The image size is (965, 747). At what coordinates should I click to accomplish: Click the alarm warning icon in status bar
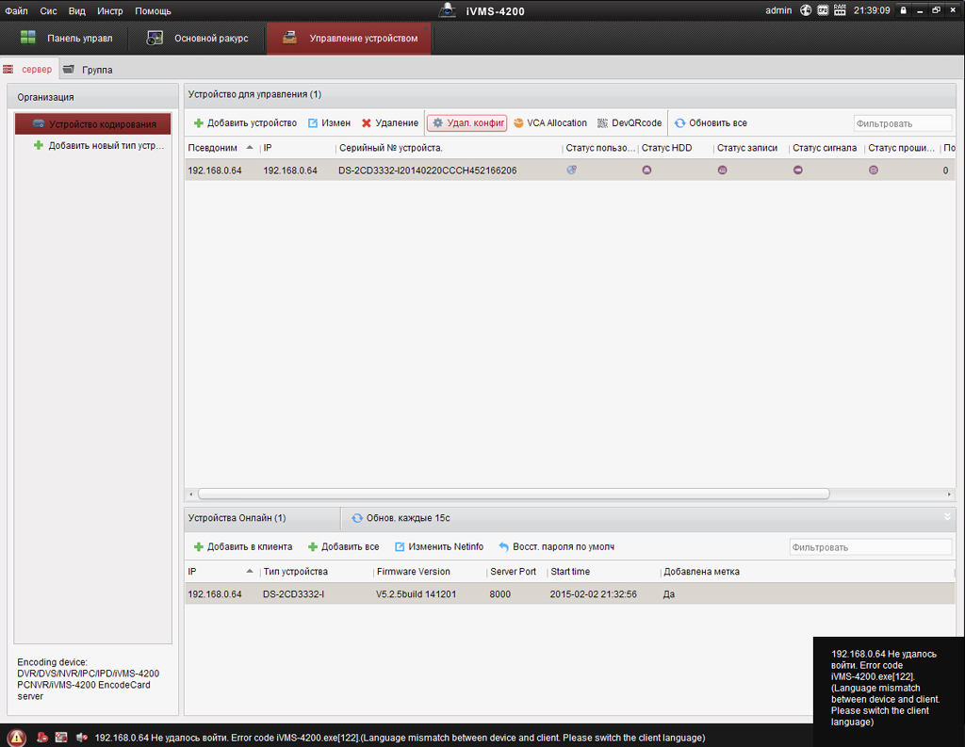click(x=17, y=738)
